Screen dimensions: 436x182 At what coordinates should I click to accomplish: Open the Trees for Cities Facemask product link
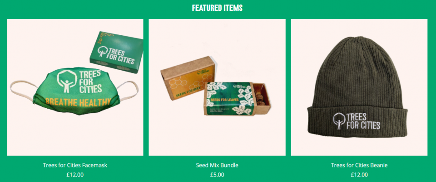[75, 165]
